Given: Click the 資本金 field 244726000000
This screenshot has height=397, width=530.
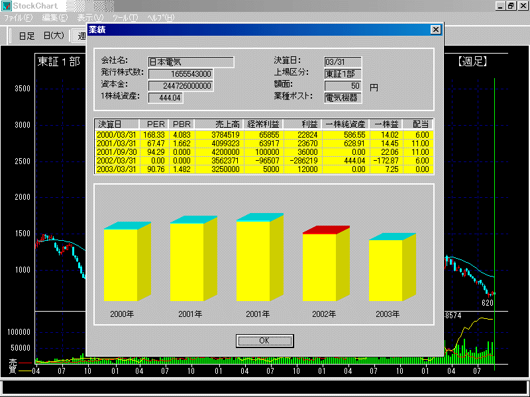Looking at the screenshot, I should pos(181,86).
